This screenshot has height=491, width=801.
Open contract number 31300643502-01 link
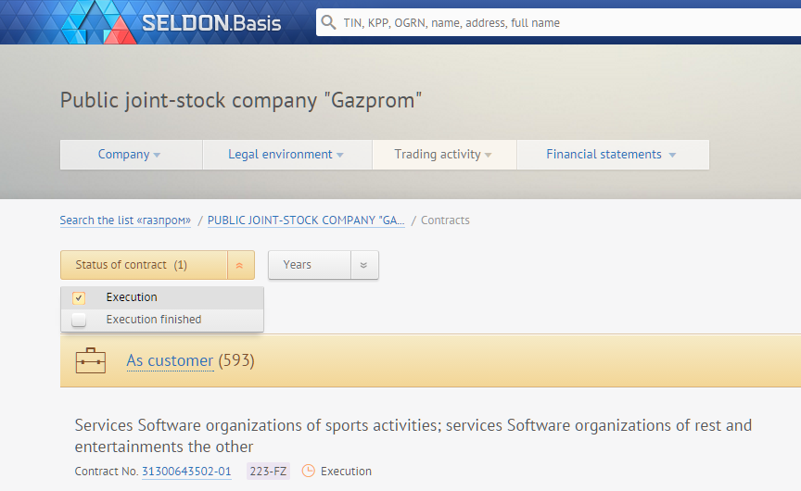[x=186, y=472]
